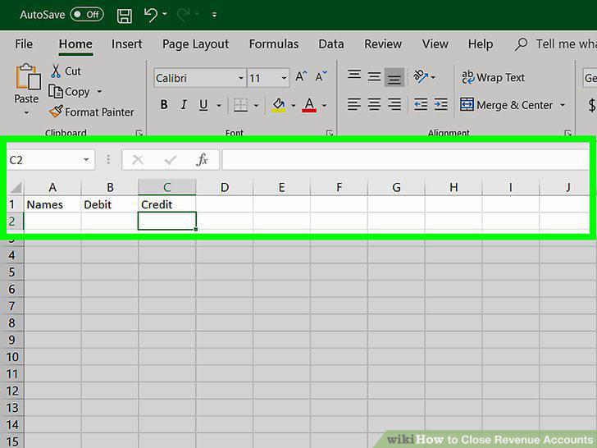597x448 pixels.
Task: Click Decrease Indent icon
Action: 421,104
